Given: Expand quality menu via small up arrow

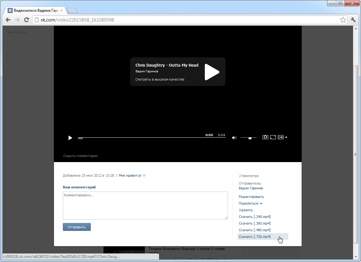Looking at the screenshot, I should [x=286, y=137].
